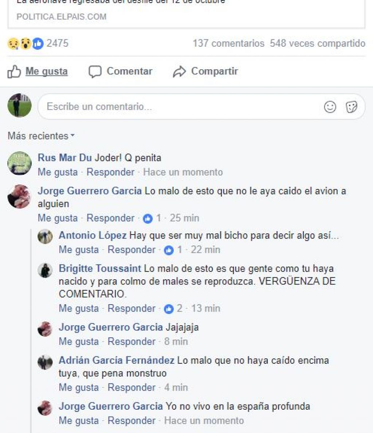Screen dimensions: 373x433
Task: Click the sad reaction emoji on the post
Action: point(13,44)
